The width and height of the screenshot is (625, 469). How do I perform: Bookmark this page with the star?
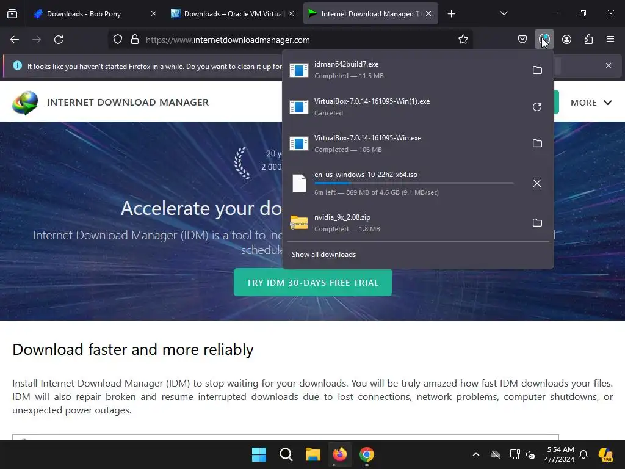pyautogui.click(x=463, y=40)
